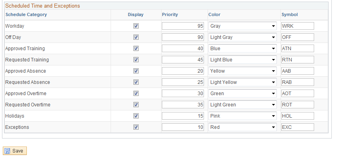Click the Holidays category label

click(15, 116)
